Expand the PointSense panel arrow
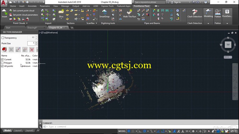This screenshot has width=239, height=134. click(227, 24)
